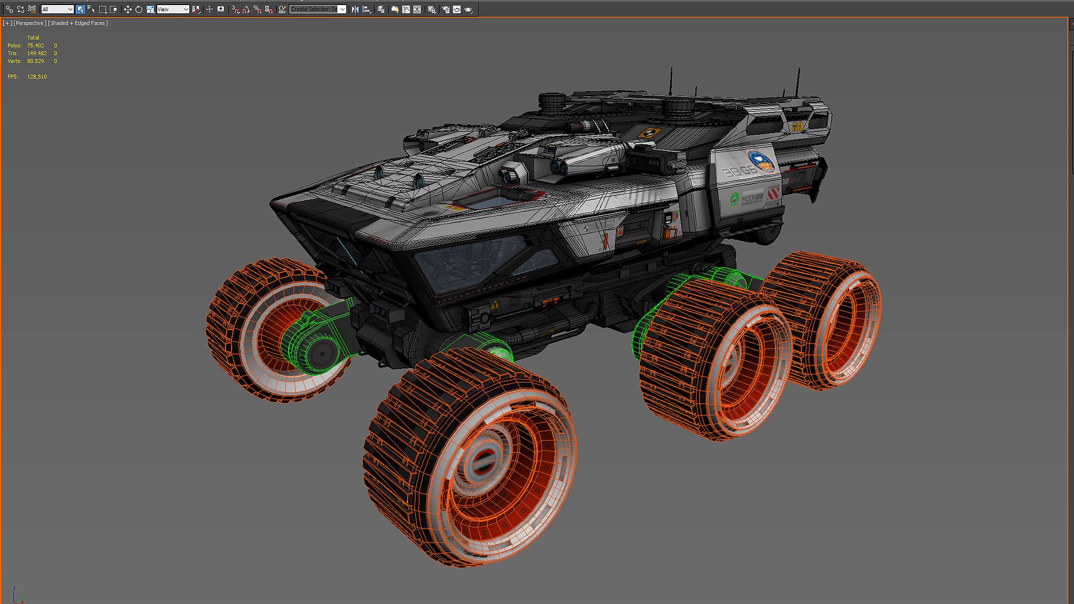The image size is (1074, 604).
Task: Activate Bind to Space Warp tool
Action: pyautogui.click(x=32, y=10)
